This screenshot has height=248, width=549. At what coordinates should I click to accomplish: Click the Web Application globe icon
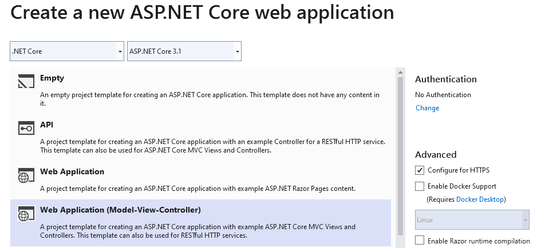(x=26, y=175)
